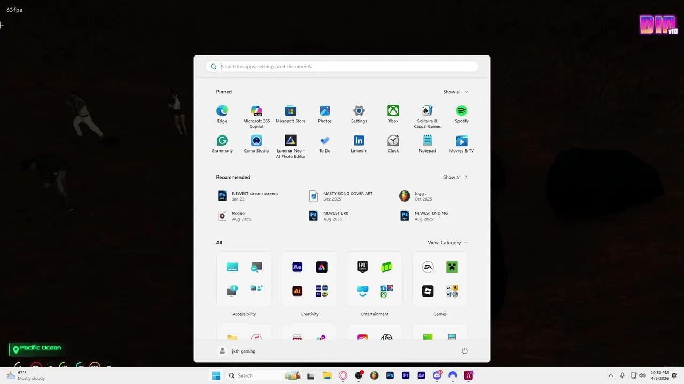Launch Minecraft in Games group
The image size is (684, 384).
point(452,267)
